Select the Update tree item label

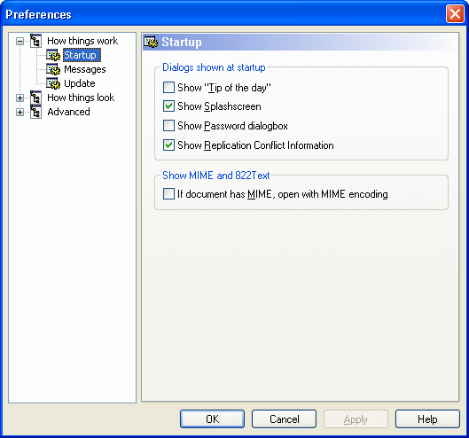(80, 83)
